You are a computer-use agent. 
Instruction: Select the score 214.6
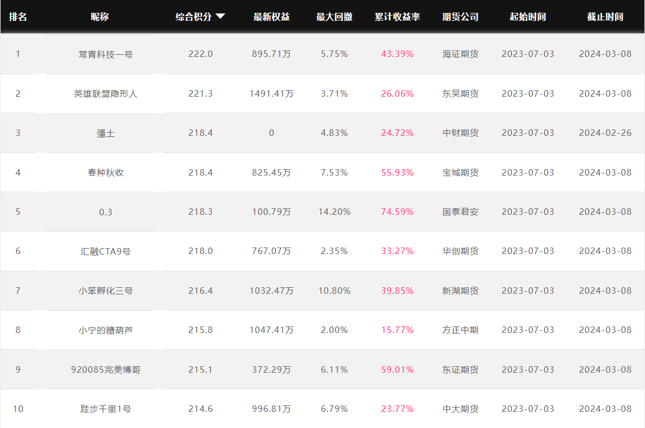[201, 409]
